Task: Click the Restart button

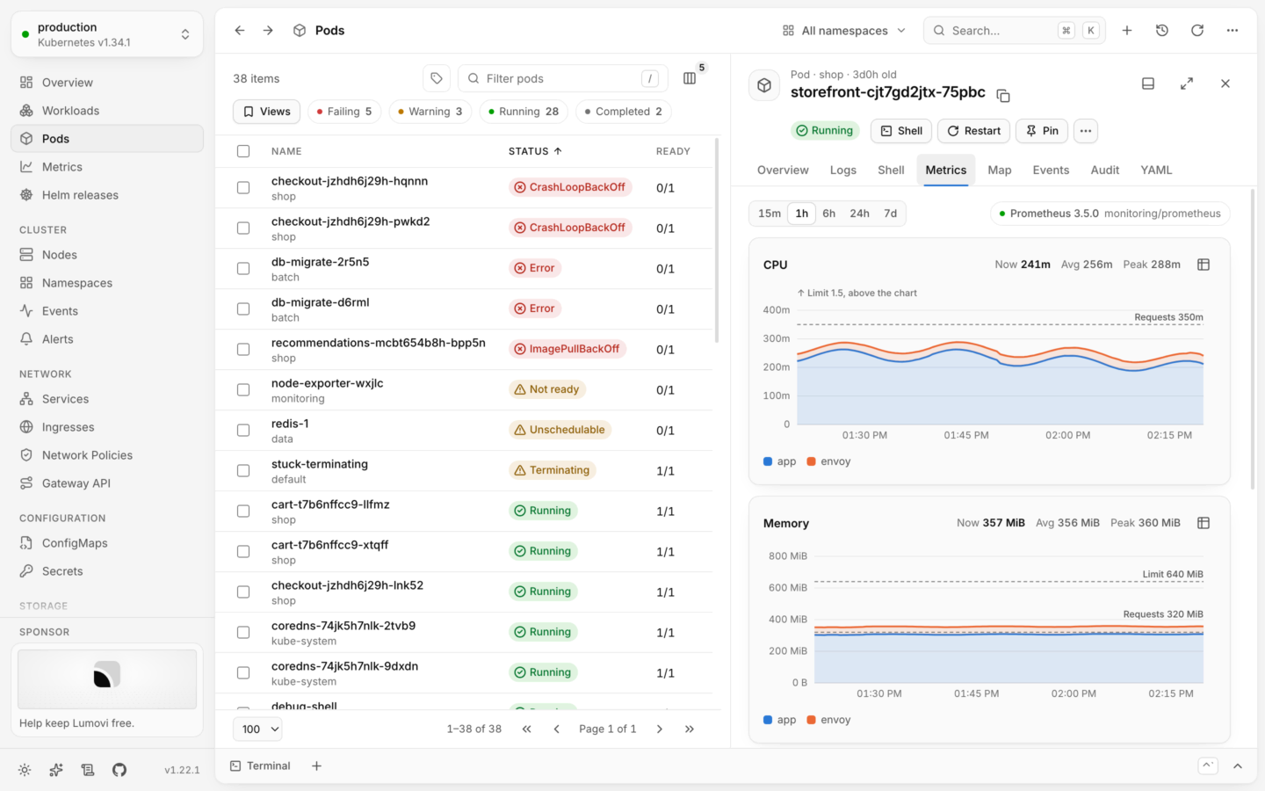Action: point(974,131)
